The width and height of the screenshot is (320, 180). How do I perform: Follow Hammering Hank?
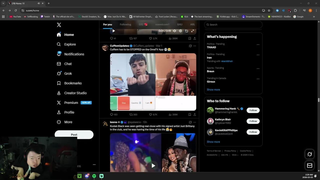pos(253,110)
